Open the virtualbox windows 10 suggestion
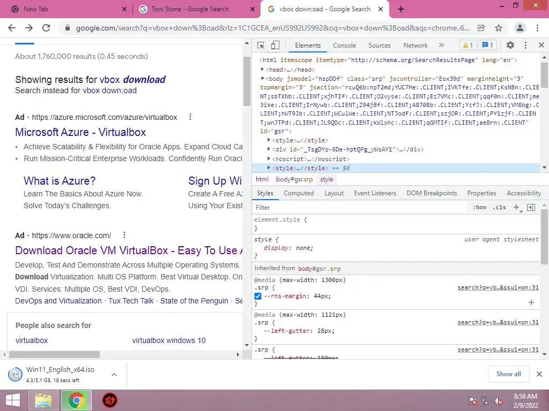This screenshot has height=411, width=549. click(x=169, y=340)
